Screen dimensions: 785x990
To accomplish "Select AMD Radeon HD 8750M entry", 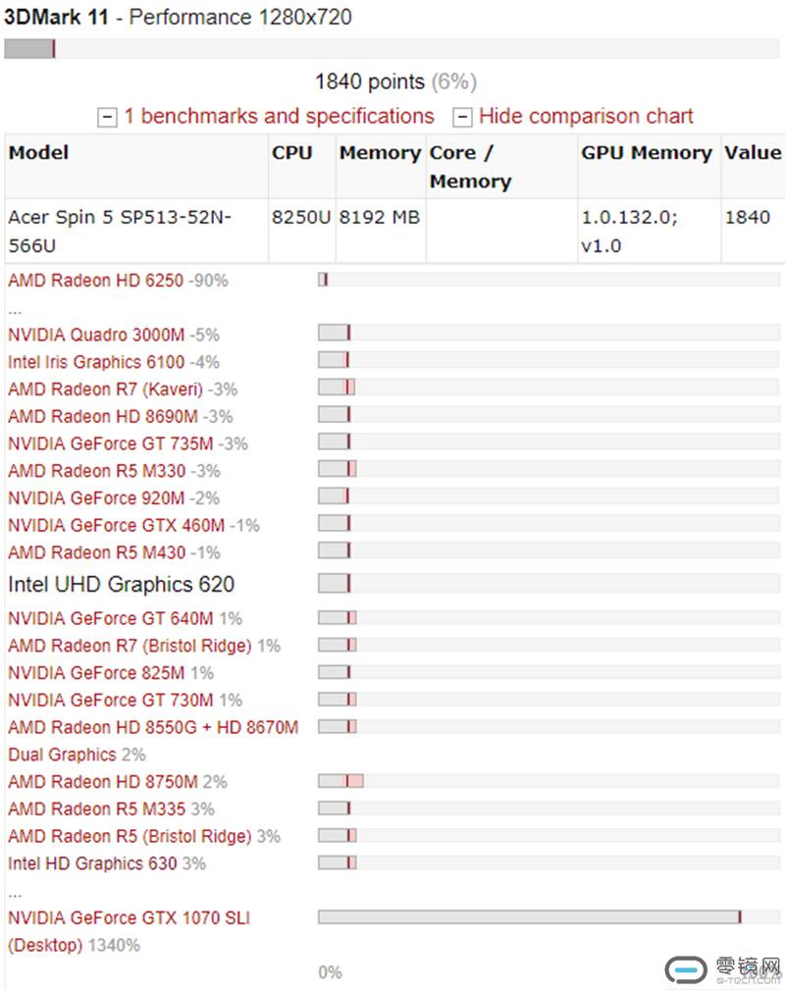I will point(103,782).
